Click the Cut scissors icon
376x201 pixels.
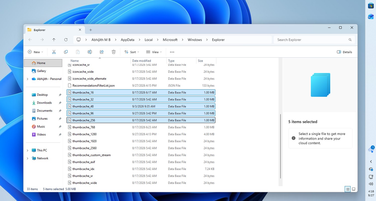coord(54,52)
